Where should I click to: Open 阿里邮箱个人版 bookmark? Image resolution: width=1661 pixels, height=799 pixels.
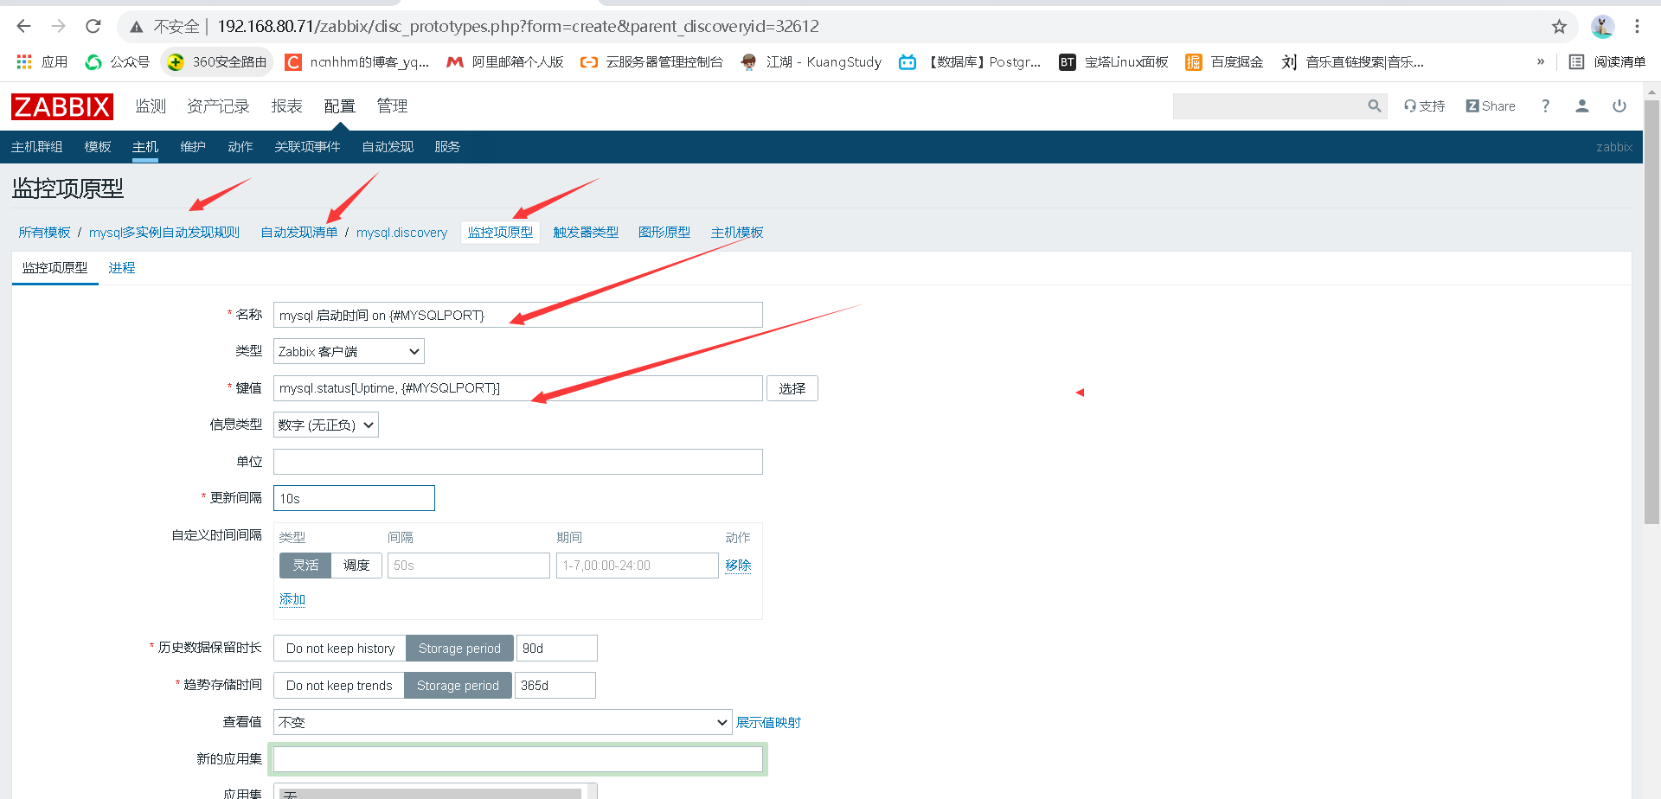click(x=505, y=62)
